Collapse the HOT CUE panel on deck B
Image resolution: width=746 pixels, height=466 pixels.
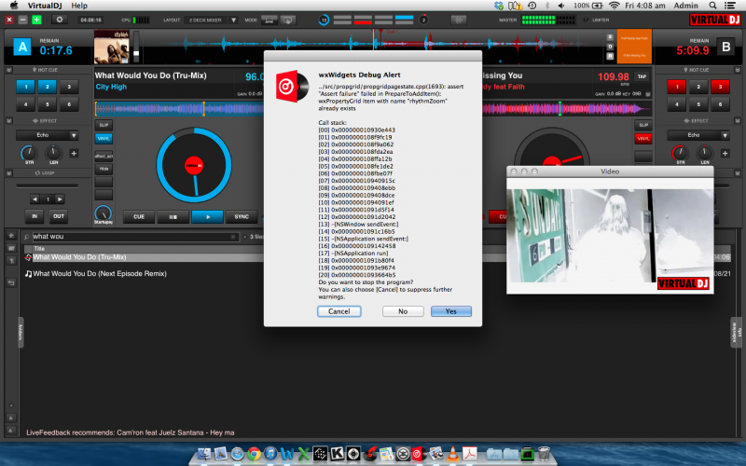pos(737,70)
